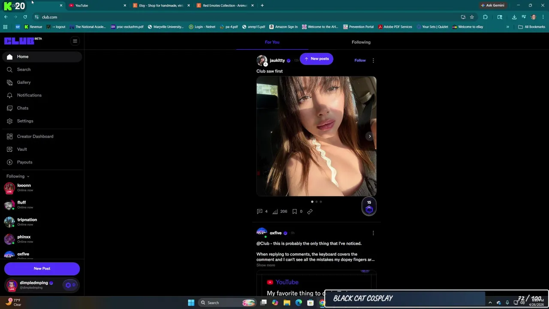Open jaukitty's profile avatar
The height and width of the screenshot is (309, 549).
(262, 61)
